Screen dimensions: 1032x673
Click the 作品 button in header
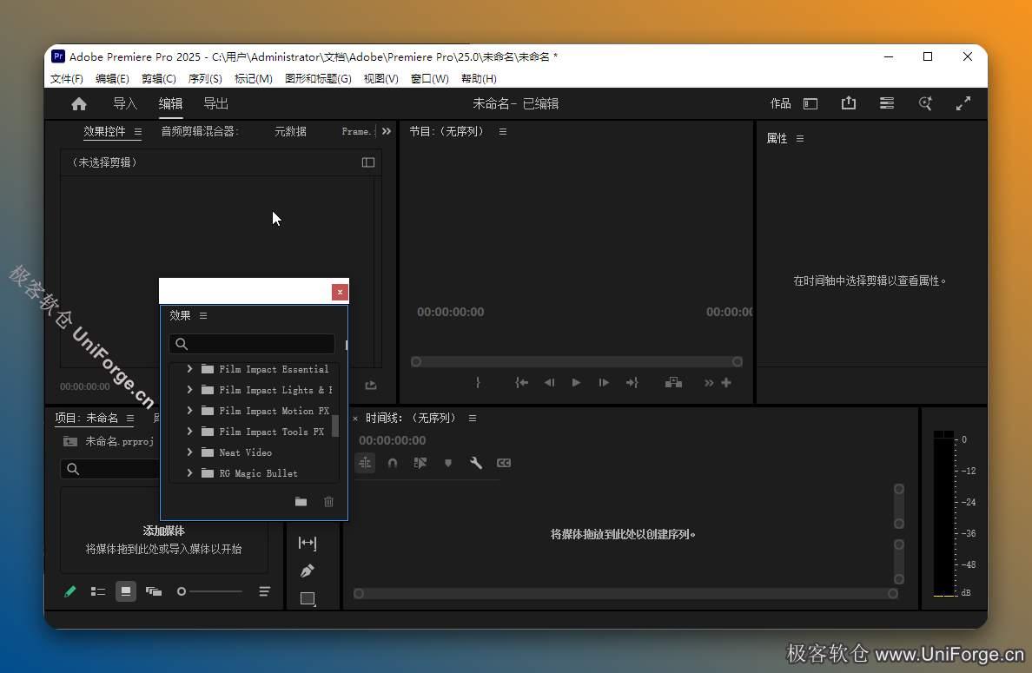(781, 104)
